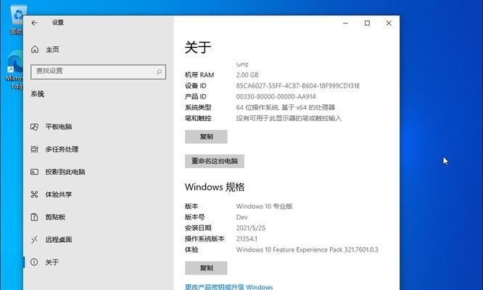This screenshot has width=483, height=290.
Task: Open the Microsoft Edge desktop icon
Action: (x=15, y=70)
